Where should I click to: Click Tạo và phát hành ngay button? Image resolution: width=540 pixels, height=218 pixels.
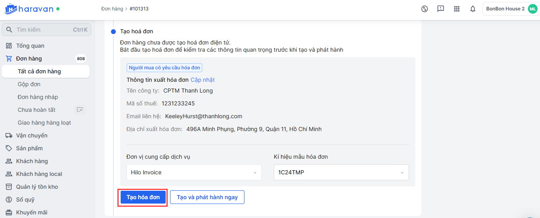coord(207,197)
